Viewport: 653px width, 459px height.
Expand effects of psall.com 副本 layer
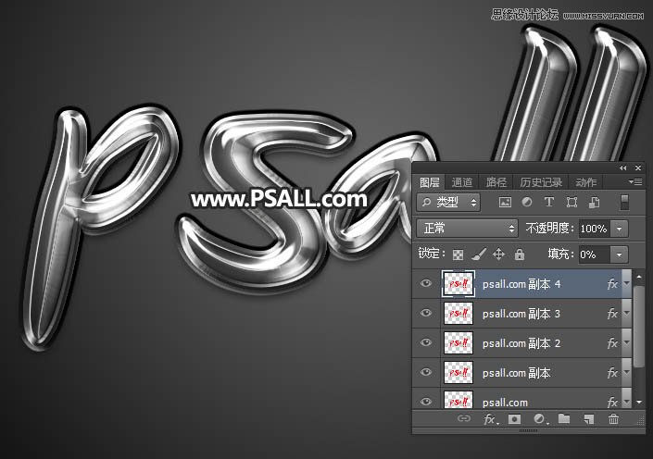click(626, 372)
